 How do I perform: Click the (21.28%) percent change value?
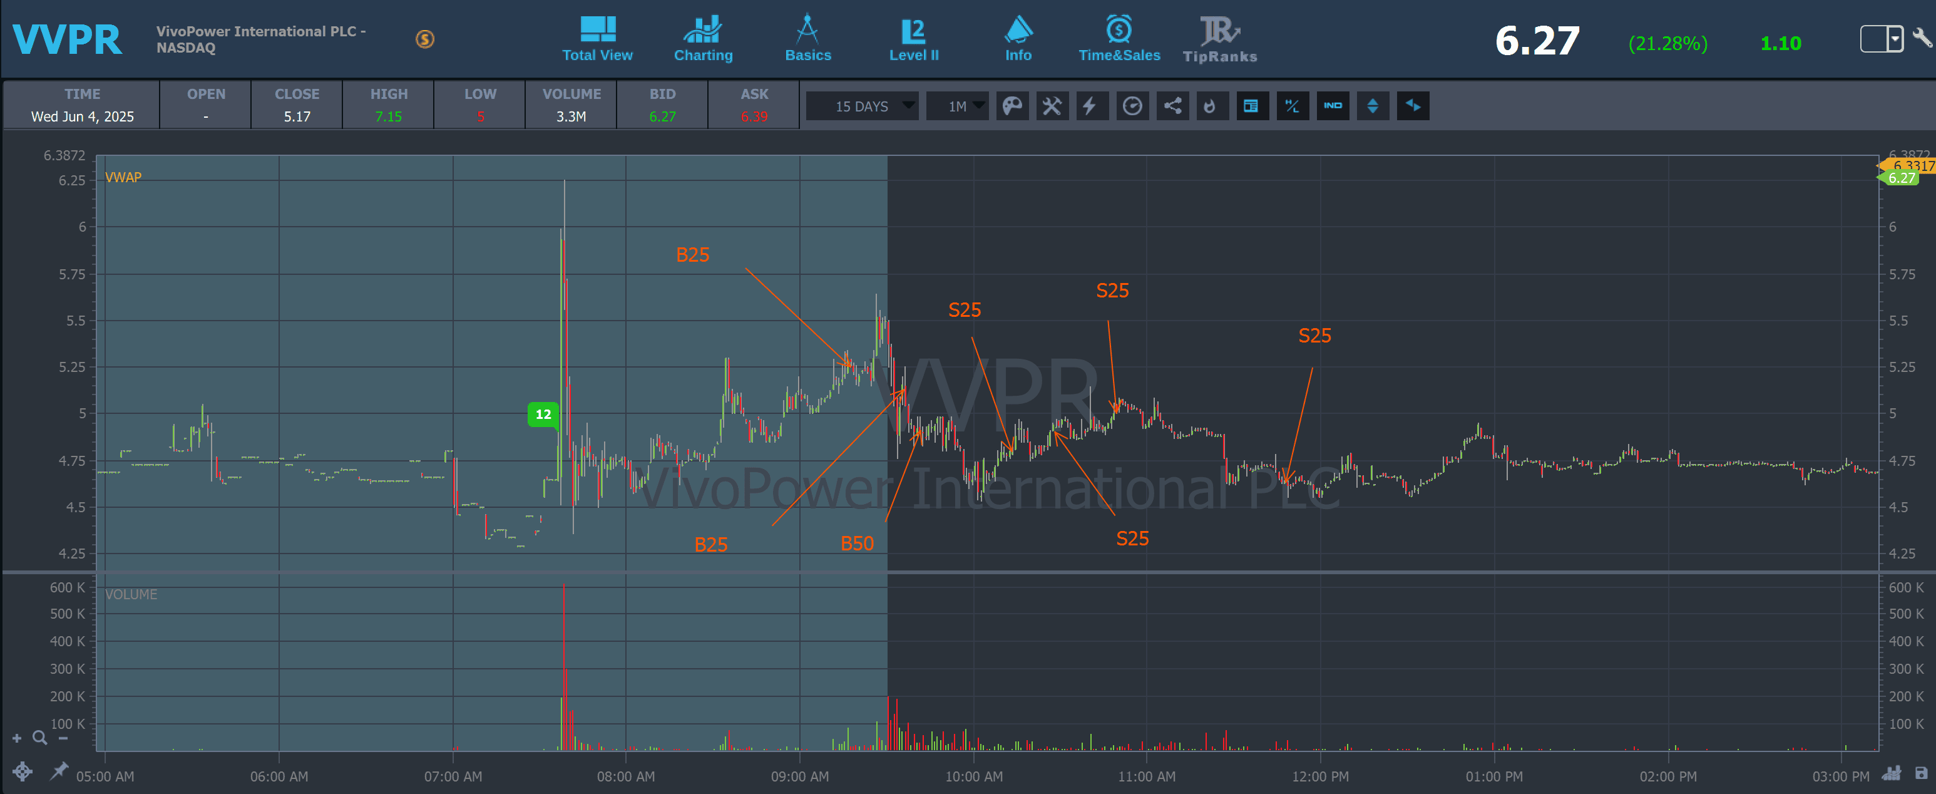coord(1667,44)
